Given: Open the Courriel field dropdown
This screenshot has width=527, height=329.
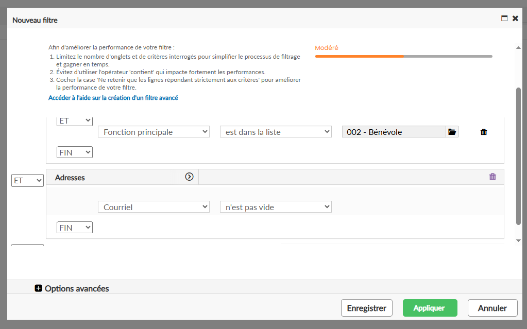Looking at the screenshot, I should tap(154, 206).
